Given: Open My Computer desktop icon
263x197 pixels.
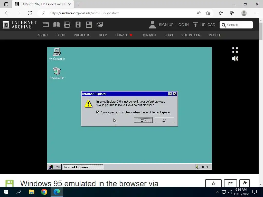Looking at the screenshot, I should coord(57,54).
